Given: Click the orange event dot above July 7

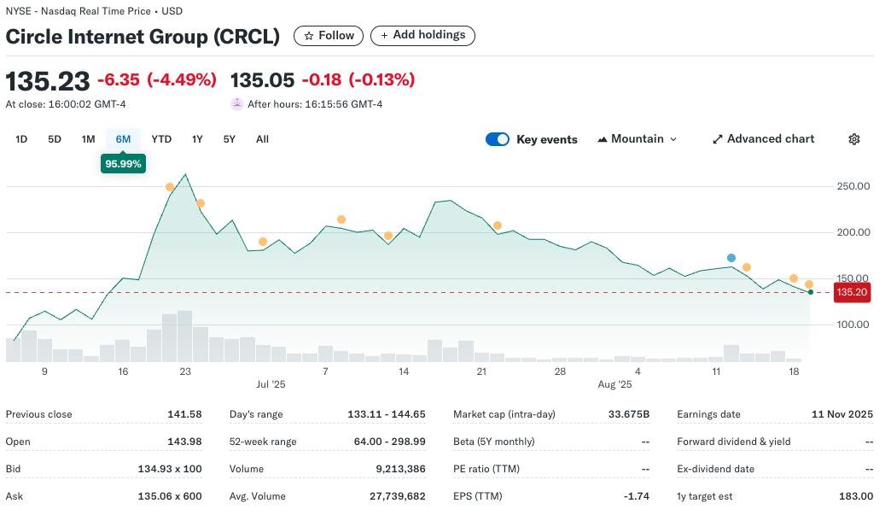Looking at the screenshot, I should pos(341,219).
